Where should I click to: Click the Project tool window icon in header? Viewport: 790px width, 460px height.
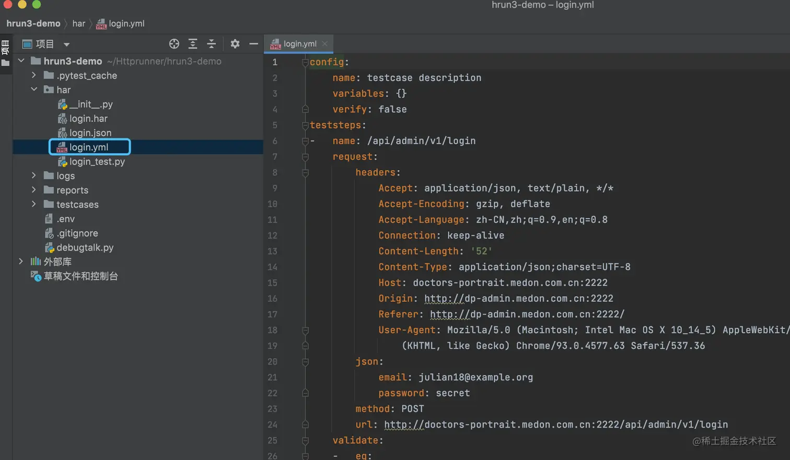[27, 44]
